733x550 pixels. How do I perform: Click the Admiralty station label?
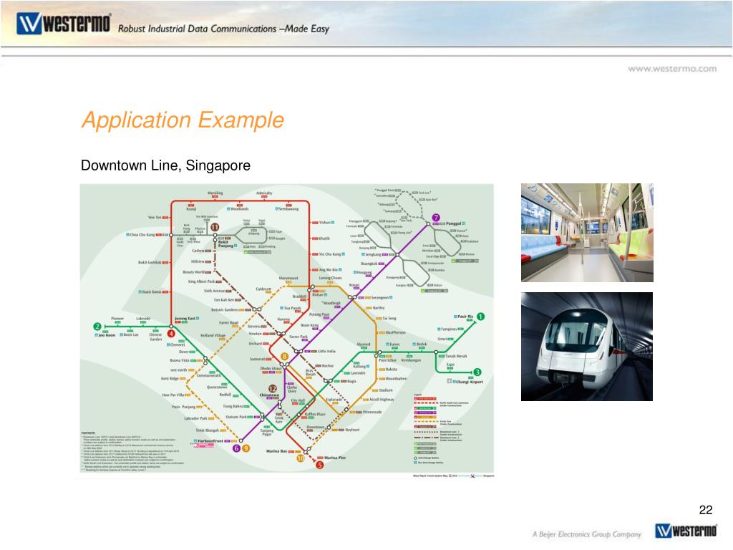[264, 193]
